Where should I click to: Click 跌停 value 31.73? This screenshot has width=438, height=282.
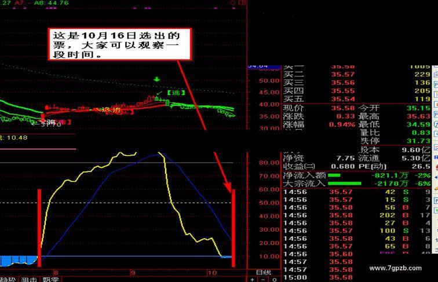pyautogui.click(x=418, y=141)
